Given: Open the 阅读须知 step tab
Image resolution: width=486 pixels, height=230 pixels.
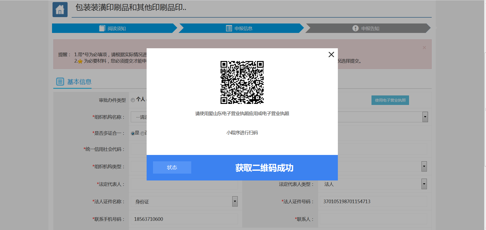Looking at the screenshot, I should [x=114, y=28].
